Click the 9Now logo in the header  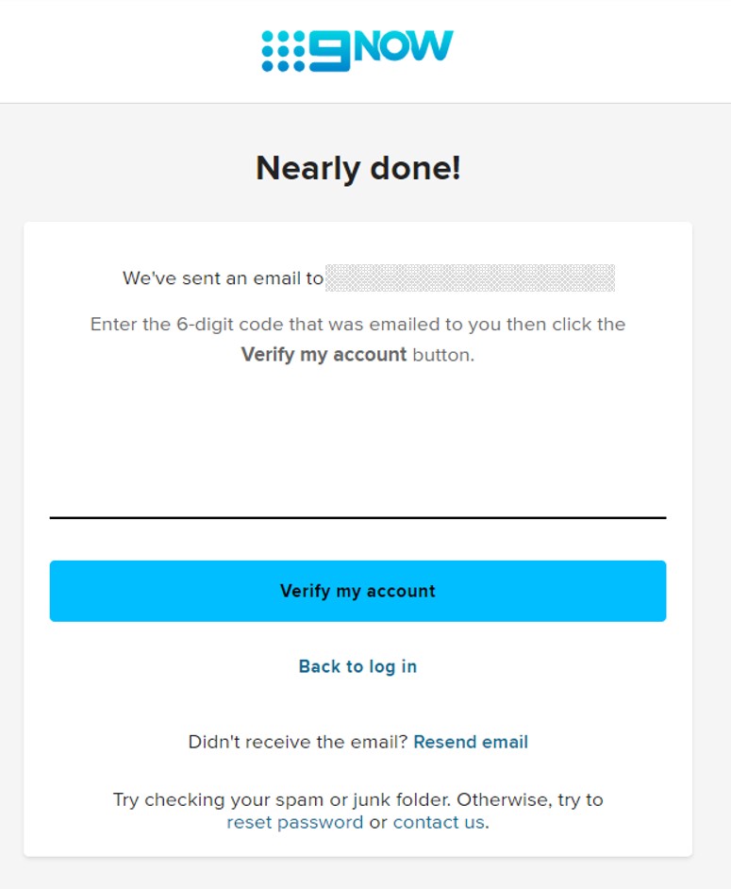[x=357, y=50]
